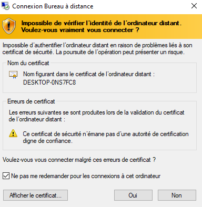Click the 'Nom figurant dans le certificat' label
This screenshot has height=207, width=202.
pyautogui.click(x=89, y=74)
